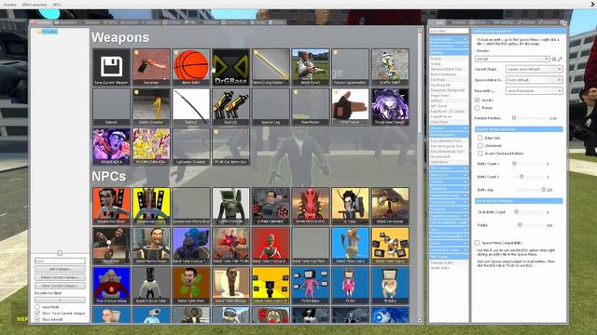The height and width of the screenshot is (335, 597).
Task: Select the Slow Motion weapon tile
Action: click(x=311, y=107)
